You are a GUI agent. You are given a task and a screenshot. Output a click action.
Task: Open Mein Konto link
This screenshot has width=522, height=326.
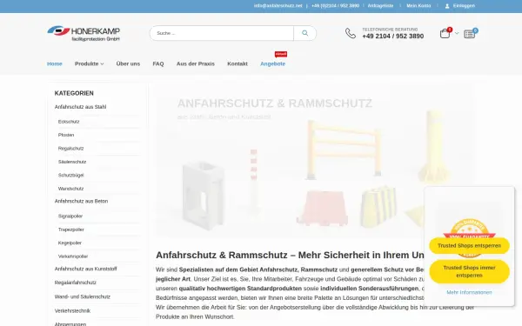coord(418,6)
